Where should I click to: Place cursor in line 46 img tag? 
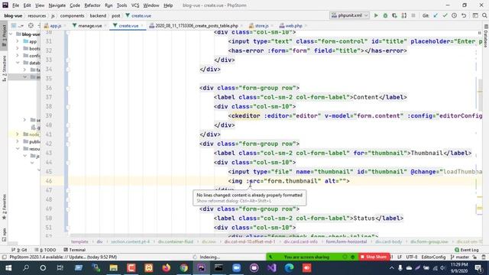pyautogui.click(x=289, y=181)
